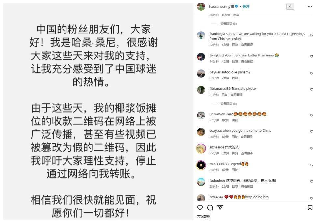View translation of fudouhou's comment
The image size is (316, 223).
coord(247,187)
